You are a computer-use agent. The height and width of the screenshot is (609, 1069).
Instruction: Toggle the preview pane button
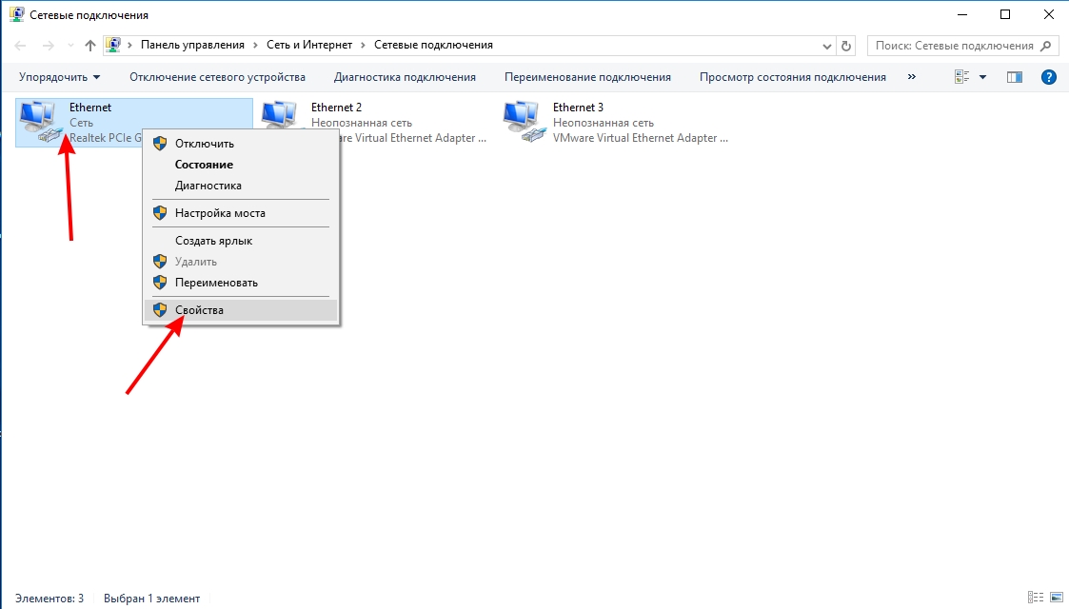[1015, 77]
